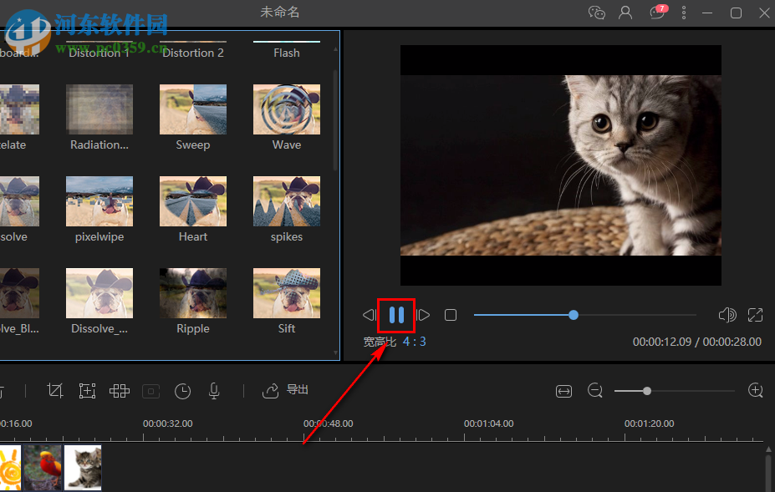Screen dimensions: 775x492
Task: Step back to the previous frame
Action: (x=369, y=315)
